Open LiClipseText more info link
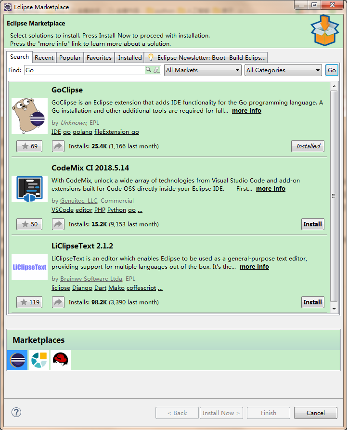The height and width of the screenshot is (430, 348). point(254,267)
